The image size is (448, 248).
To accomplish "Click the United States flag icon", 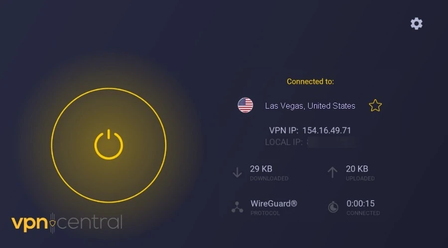I will pos(245,105).
